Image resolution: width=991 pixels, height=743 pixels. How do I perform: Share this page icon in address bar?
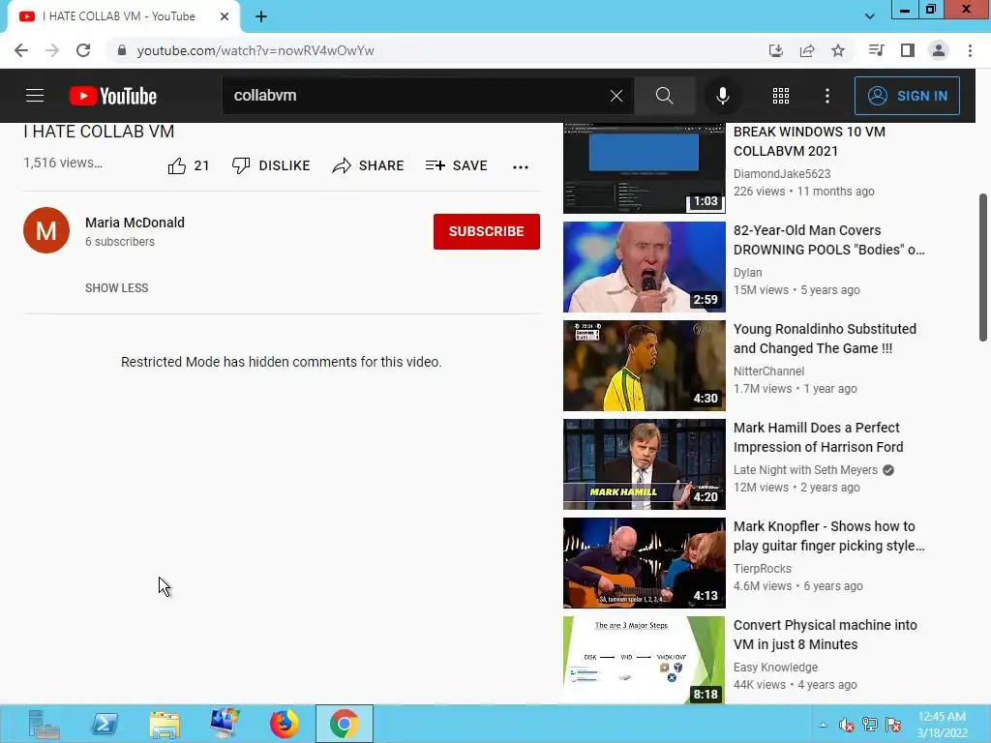tap(807, 50)
